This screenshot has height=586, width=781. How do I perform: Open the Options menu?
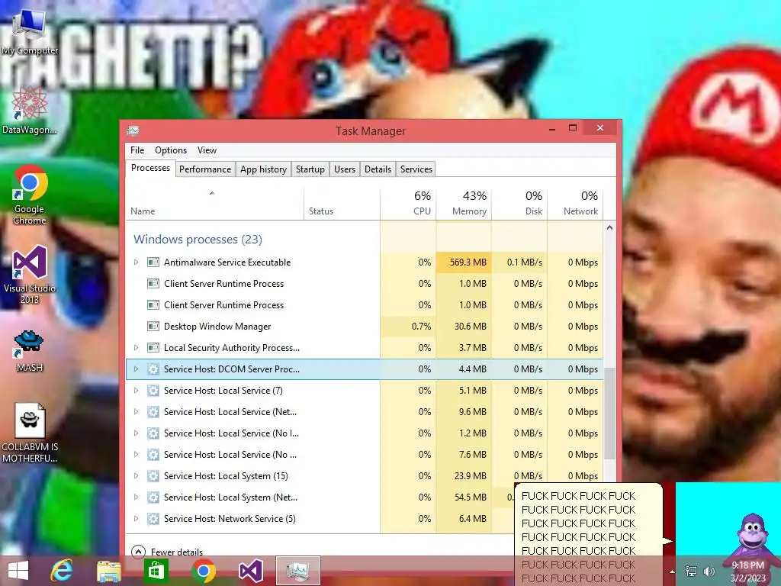click(171, 150)
